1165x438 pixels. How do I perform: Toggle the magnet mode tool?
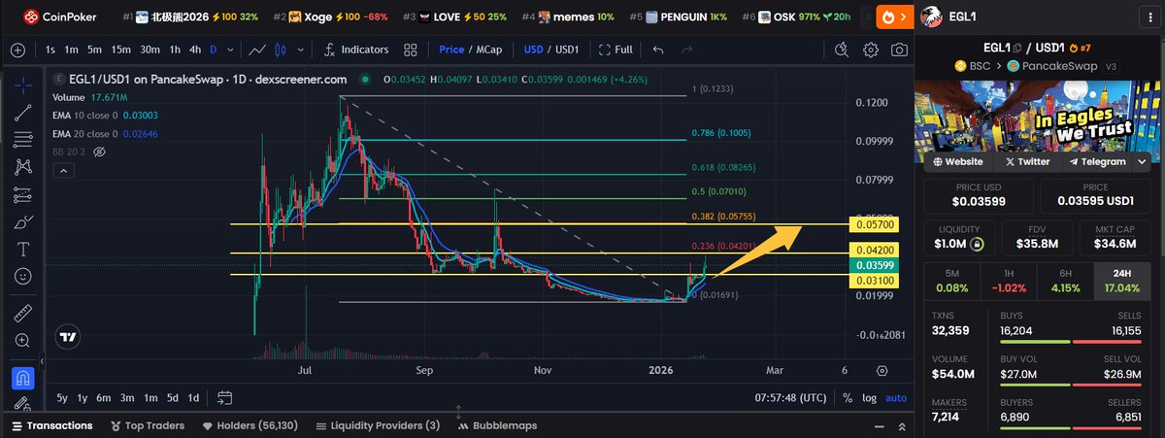[x=22, y=377]
